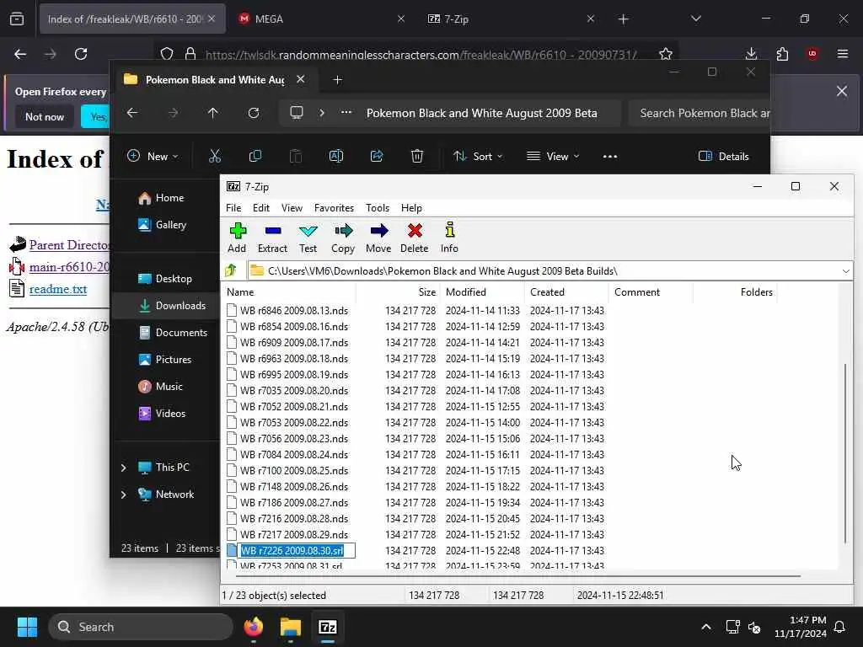Expand the Network tree node
Image resolution: width=863 pixels, height=647 pixels.
123,495
